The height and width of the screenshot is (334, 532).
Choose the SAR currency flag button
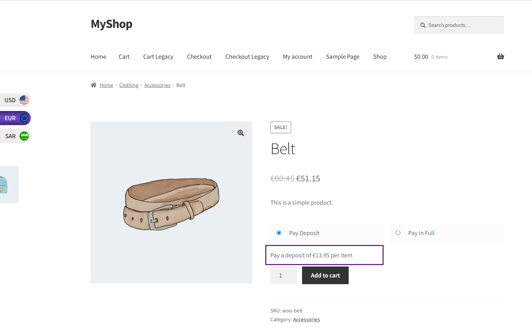(x=15, y=136)
